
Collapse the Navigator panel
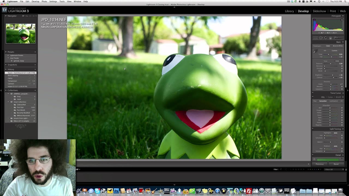[x=6, y=16]
